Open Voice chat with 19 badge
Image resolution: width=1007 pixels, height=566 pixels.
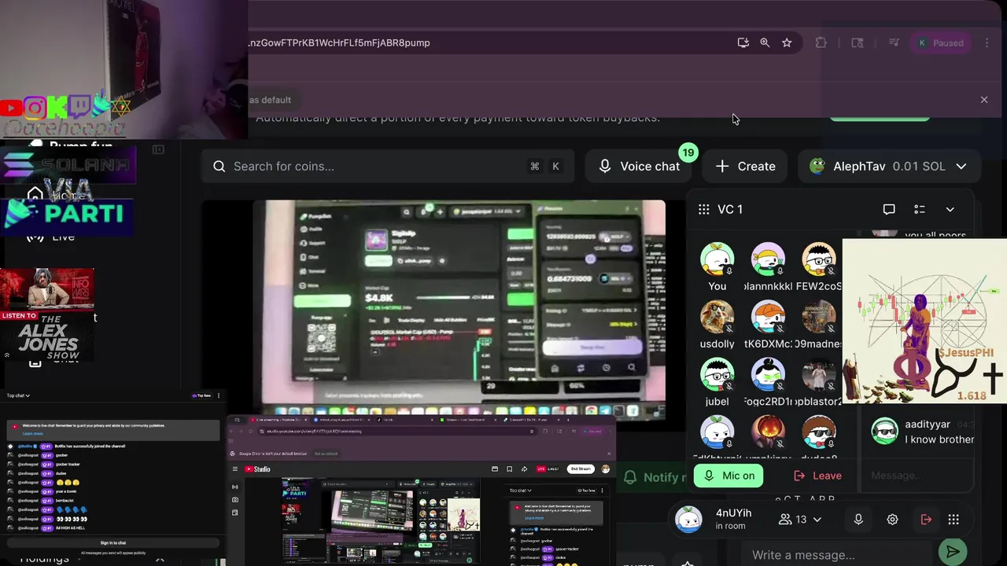click(x=640, y=166)
